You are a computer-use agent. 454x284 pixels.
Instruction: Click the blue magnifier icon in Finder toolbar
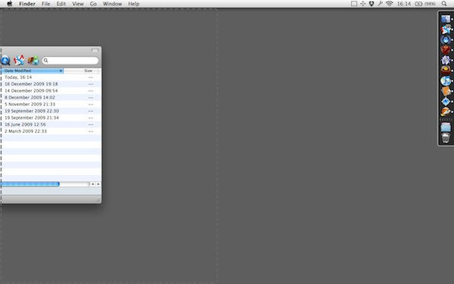[5, 61]
